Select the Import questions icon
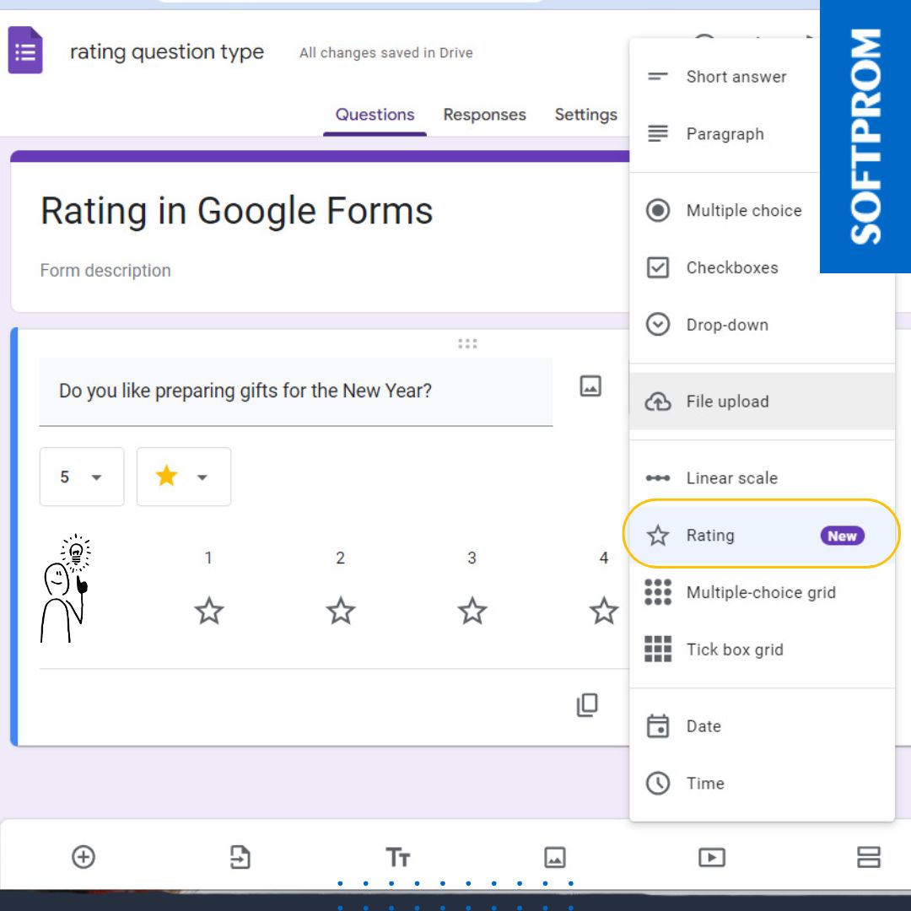The height and width of the screenshot is (911, 911). [240, 857]
